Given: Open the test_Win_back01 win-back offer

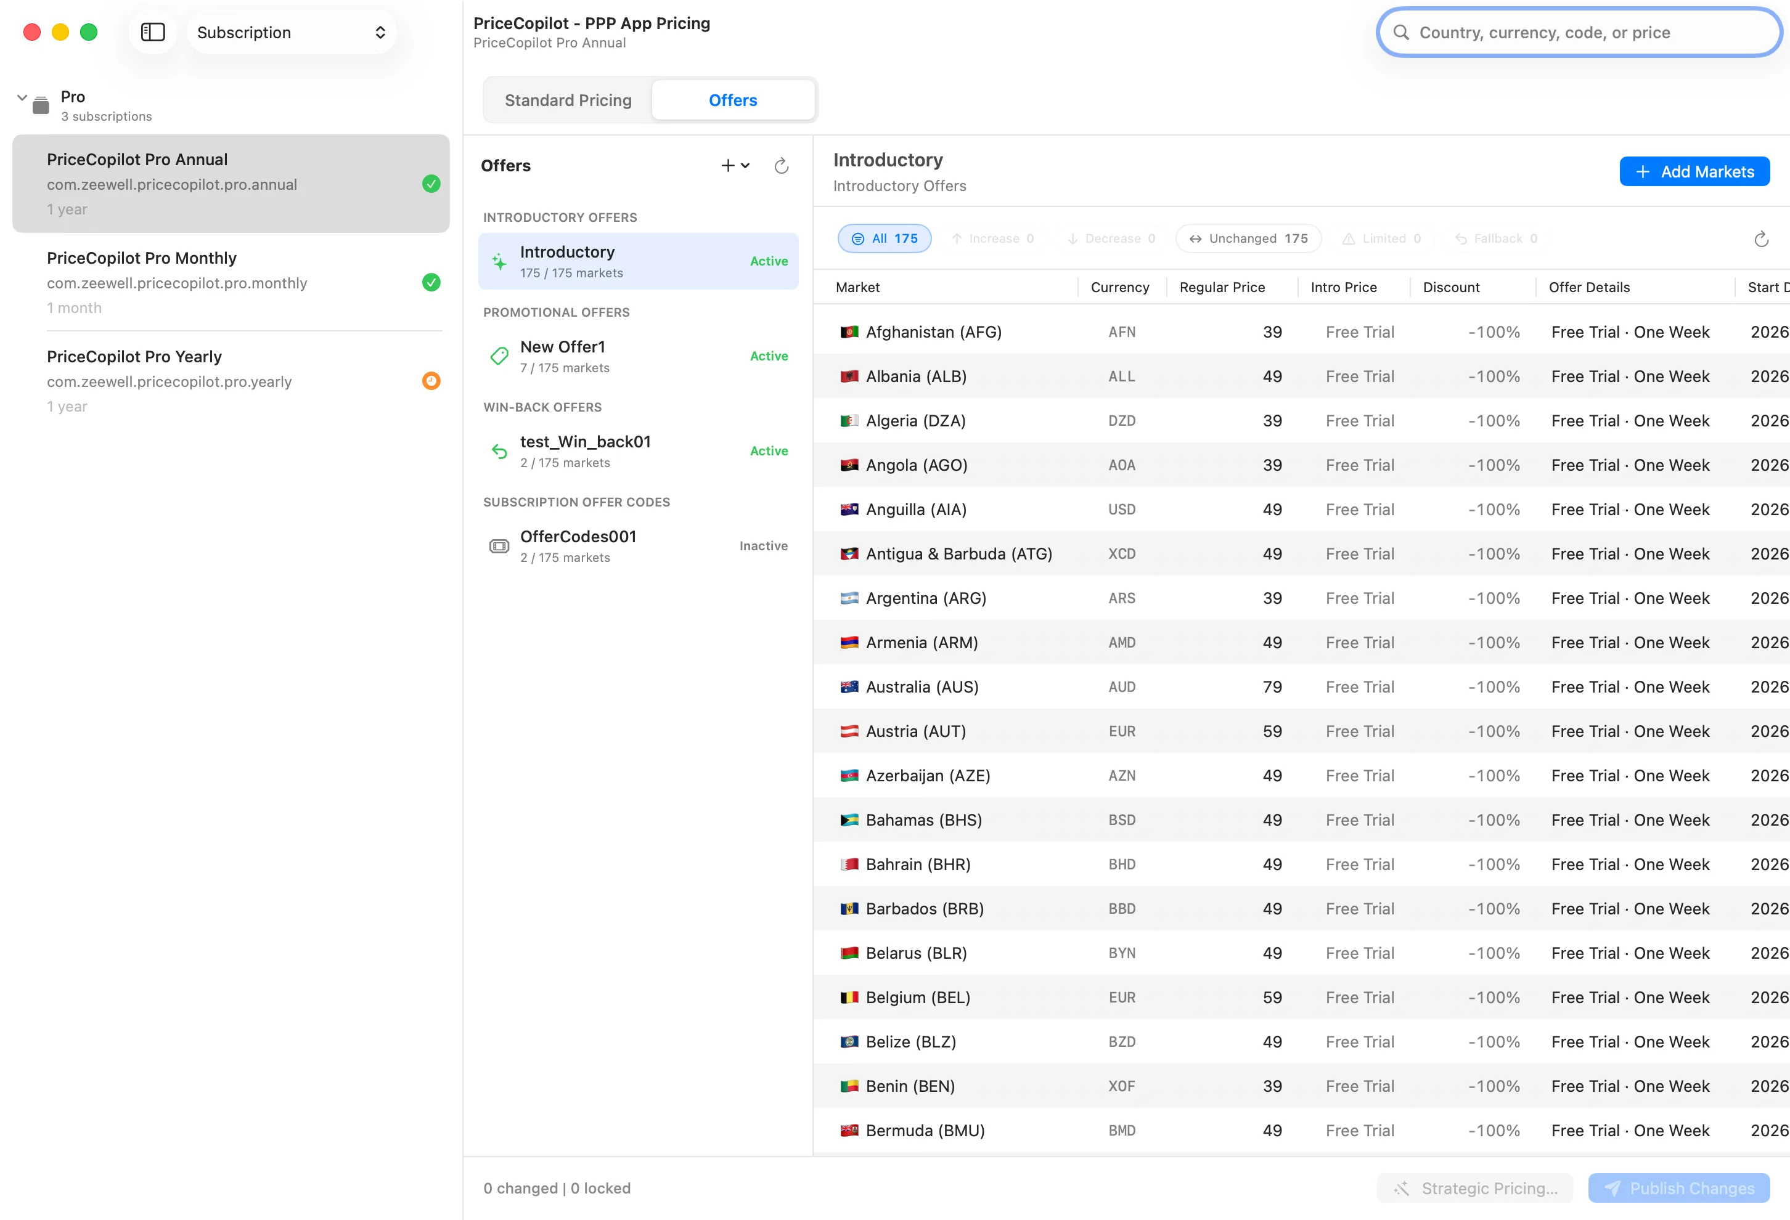Looking at the screenshot, I should click(x=639, y=451).
